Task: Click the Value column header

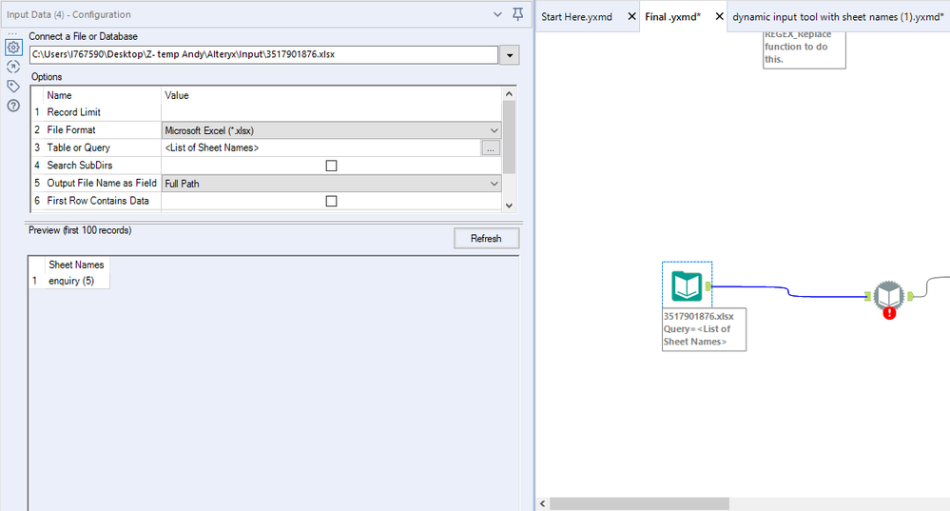Action: coord(176,95)
